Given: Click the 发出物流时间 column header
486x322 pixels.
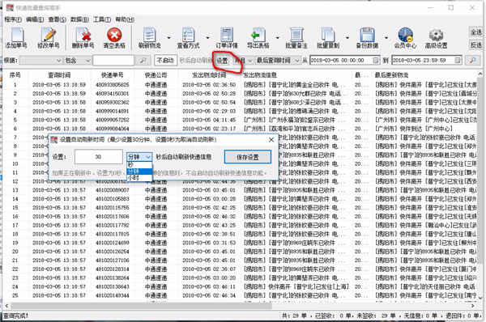Looking at the screenshot, I should [x=209, y=75].
